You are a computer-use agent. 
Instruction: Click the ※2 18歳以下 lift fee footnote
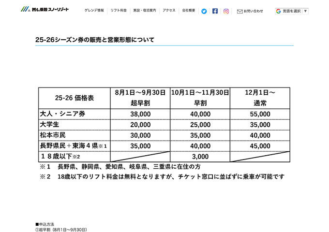(x=162, y=177)
